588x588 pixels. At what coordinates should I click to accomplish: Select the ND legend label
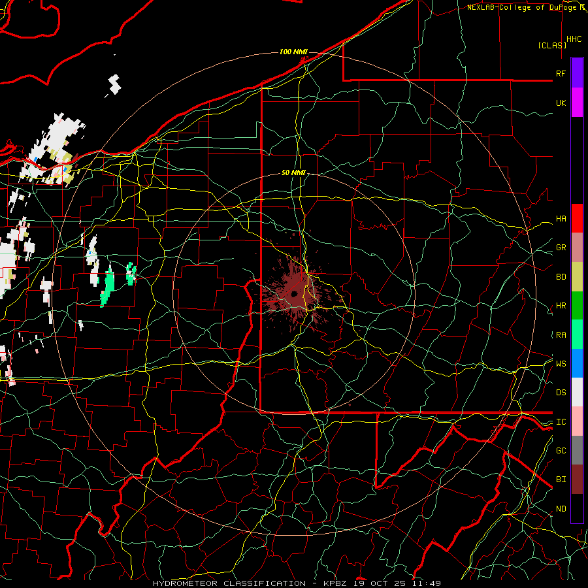point(561,509)
